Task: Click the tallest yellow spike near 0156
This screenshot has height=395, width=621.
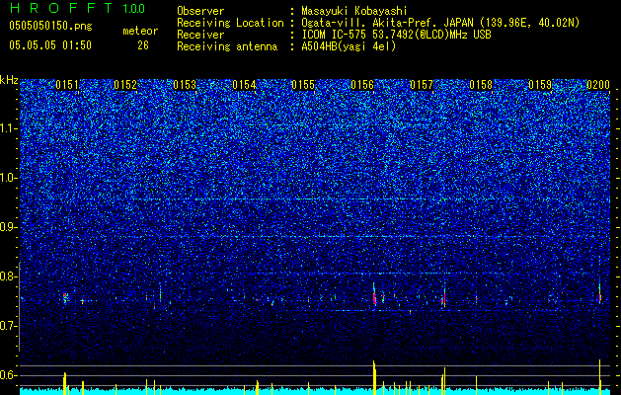Action: point(374,377)
